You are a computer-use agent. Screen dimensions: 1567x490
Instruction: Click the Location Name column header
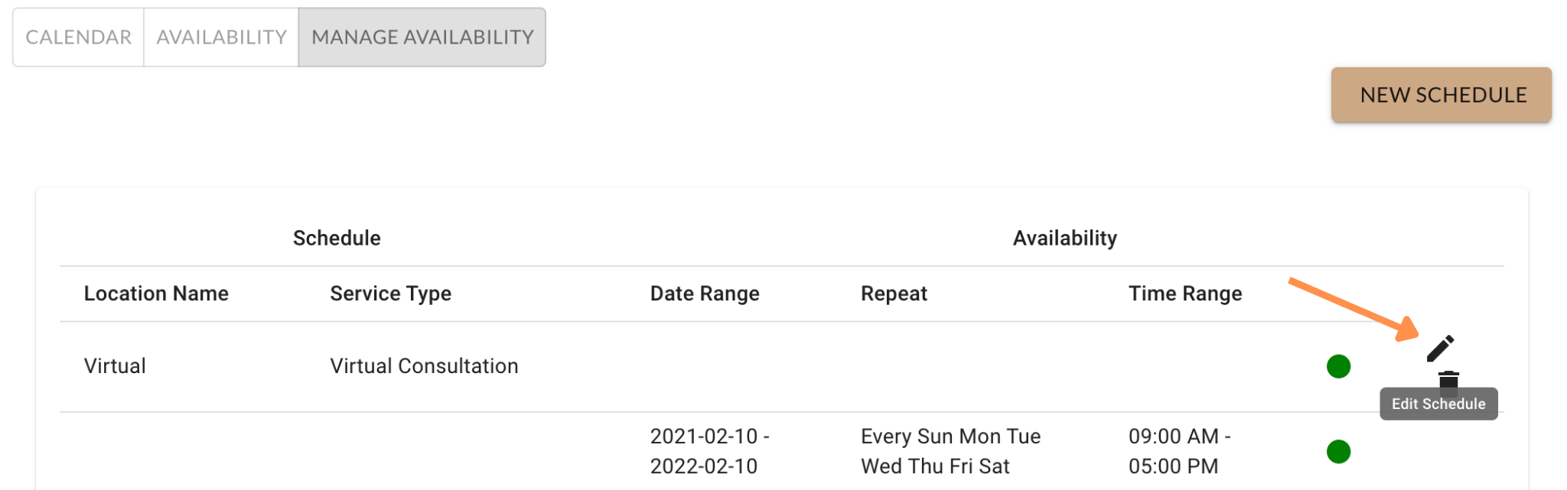(156, 294)
